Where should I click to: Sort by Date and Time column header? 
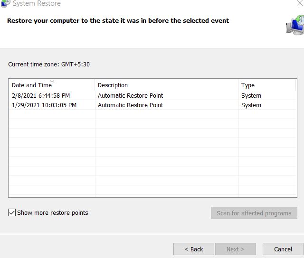pyautogui.click(x=52, y=85)
